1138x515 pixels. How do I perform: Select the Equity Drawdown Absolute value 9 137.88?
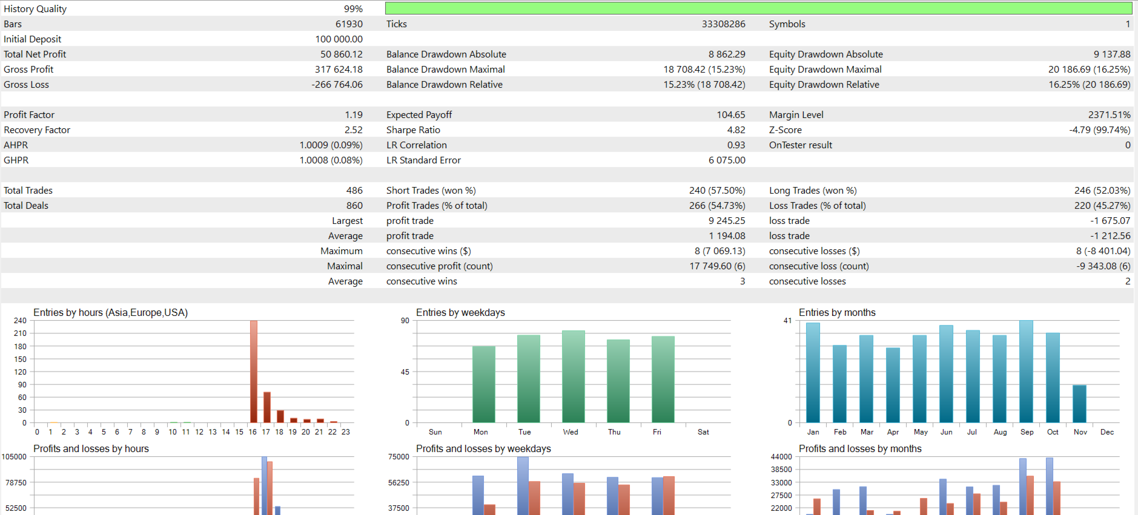[x=1112, y=54]
